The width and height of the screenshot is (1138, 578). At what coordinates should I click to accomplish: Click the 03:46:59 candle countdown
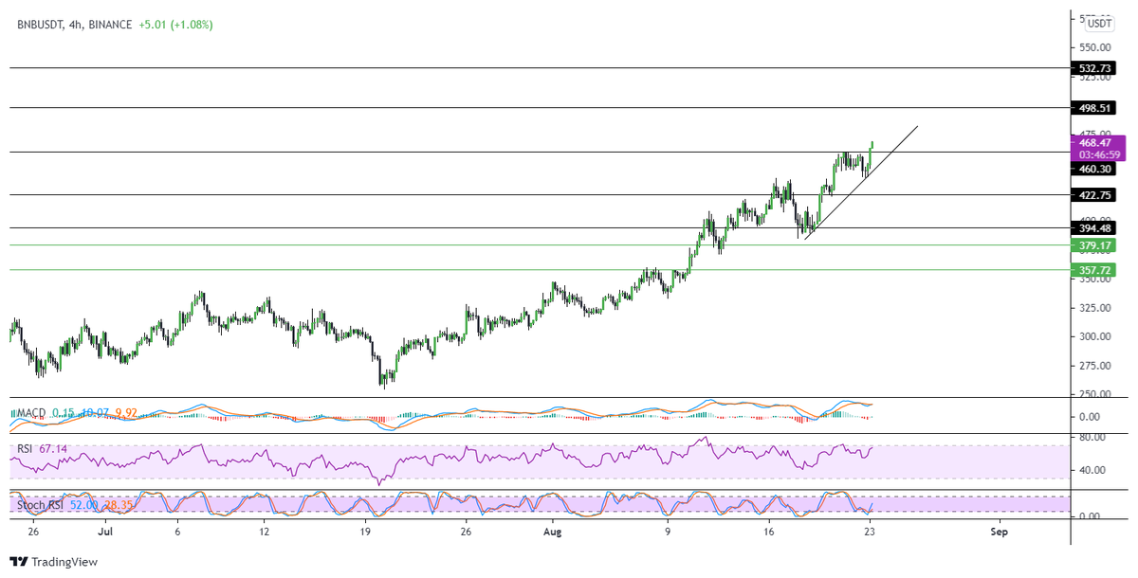pos(1097,154)
